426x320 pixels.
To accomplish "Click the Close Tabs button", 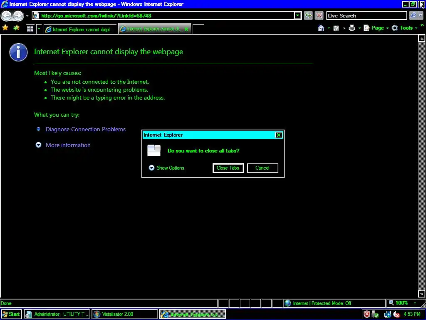I will pos(228,168).
